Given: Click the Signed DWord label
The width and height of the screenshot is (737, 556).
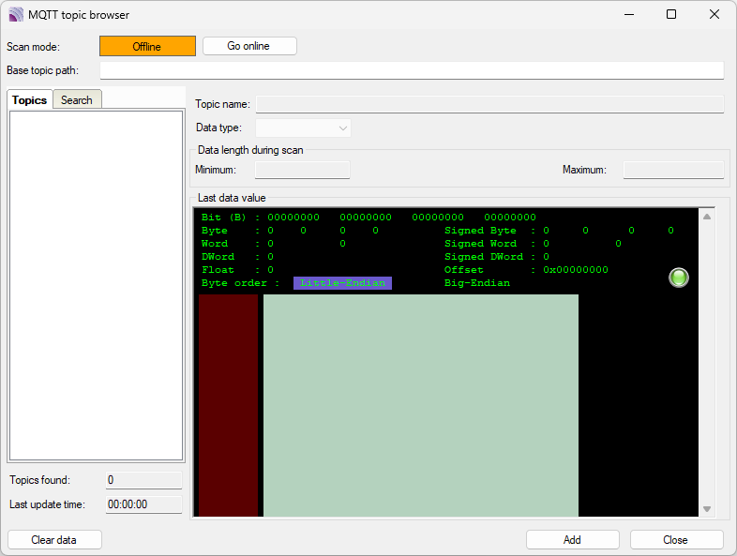Looking at the screenshot, I should 484,257.
